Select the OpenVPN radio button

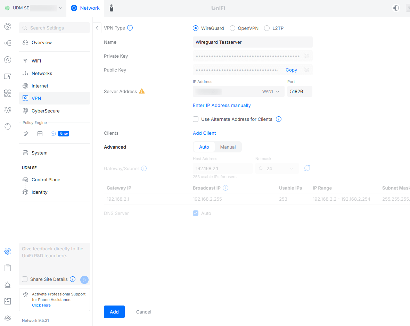[232, 28]
